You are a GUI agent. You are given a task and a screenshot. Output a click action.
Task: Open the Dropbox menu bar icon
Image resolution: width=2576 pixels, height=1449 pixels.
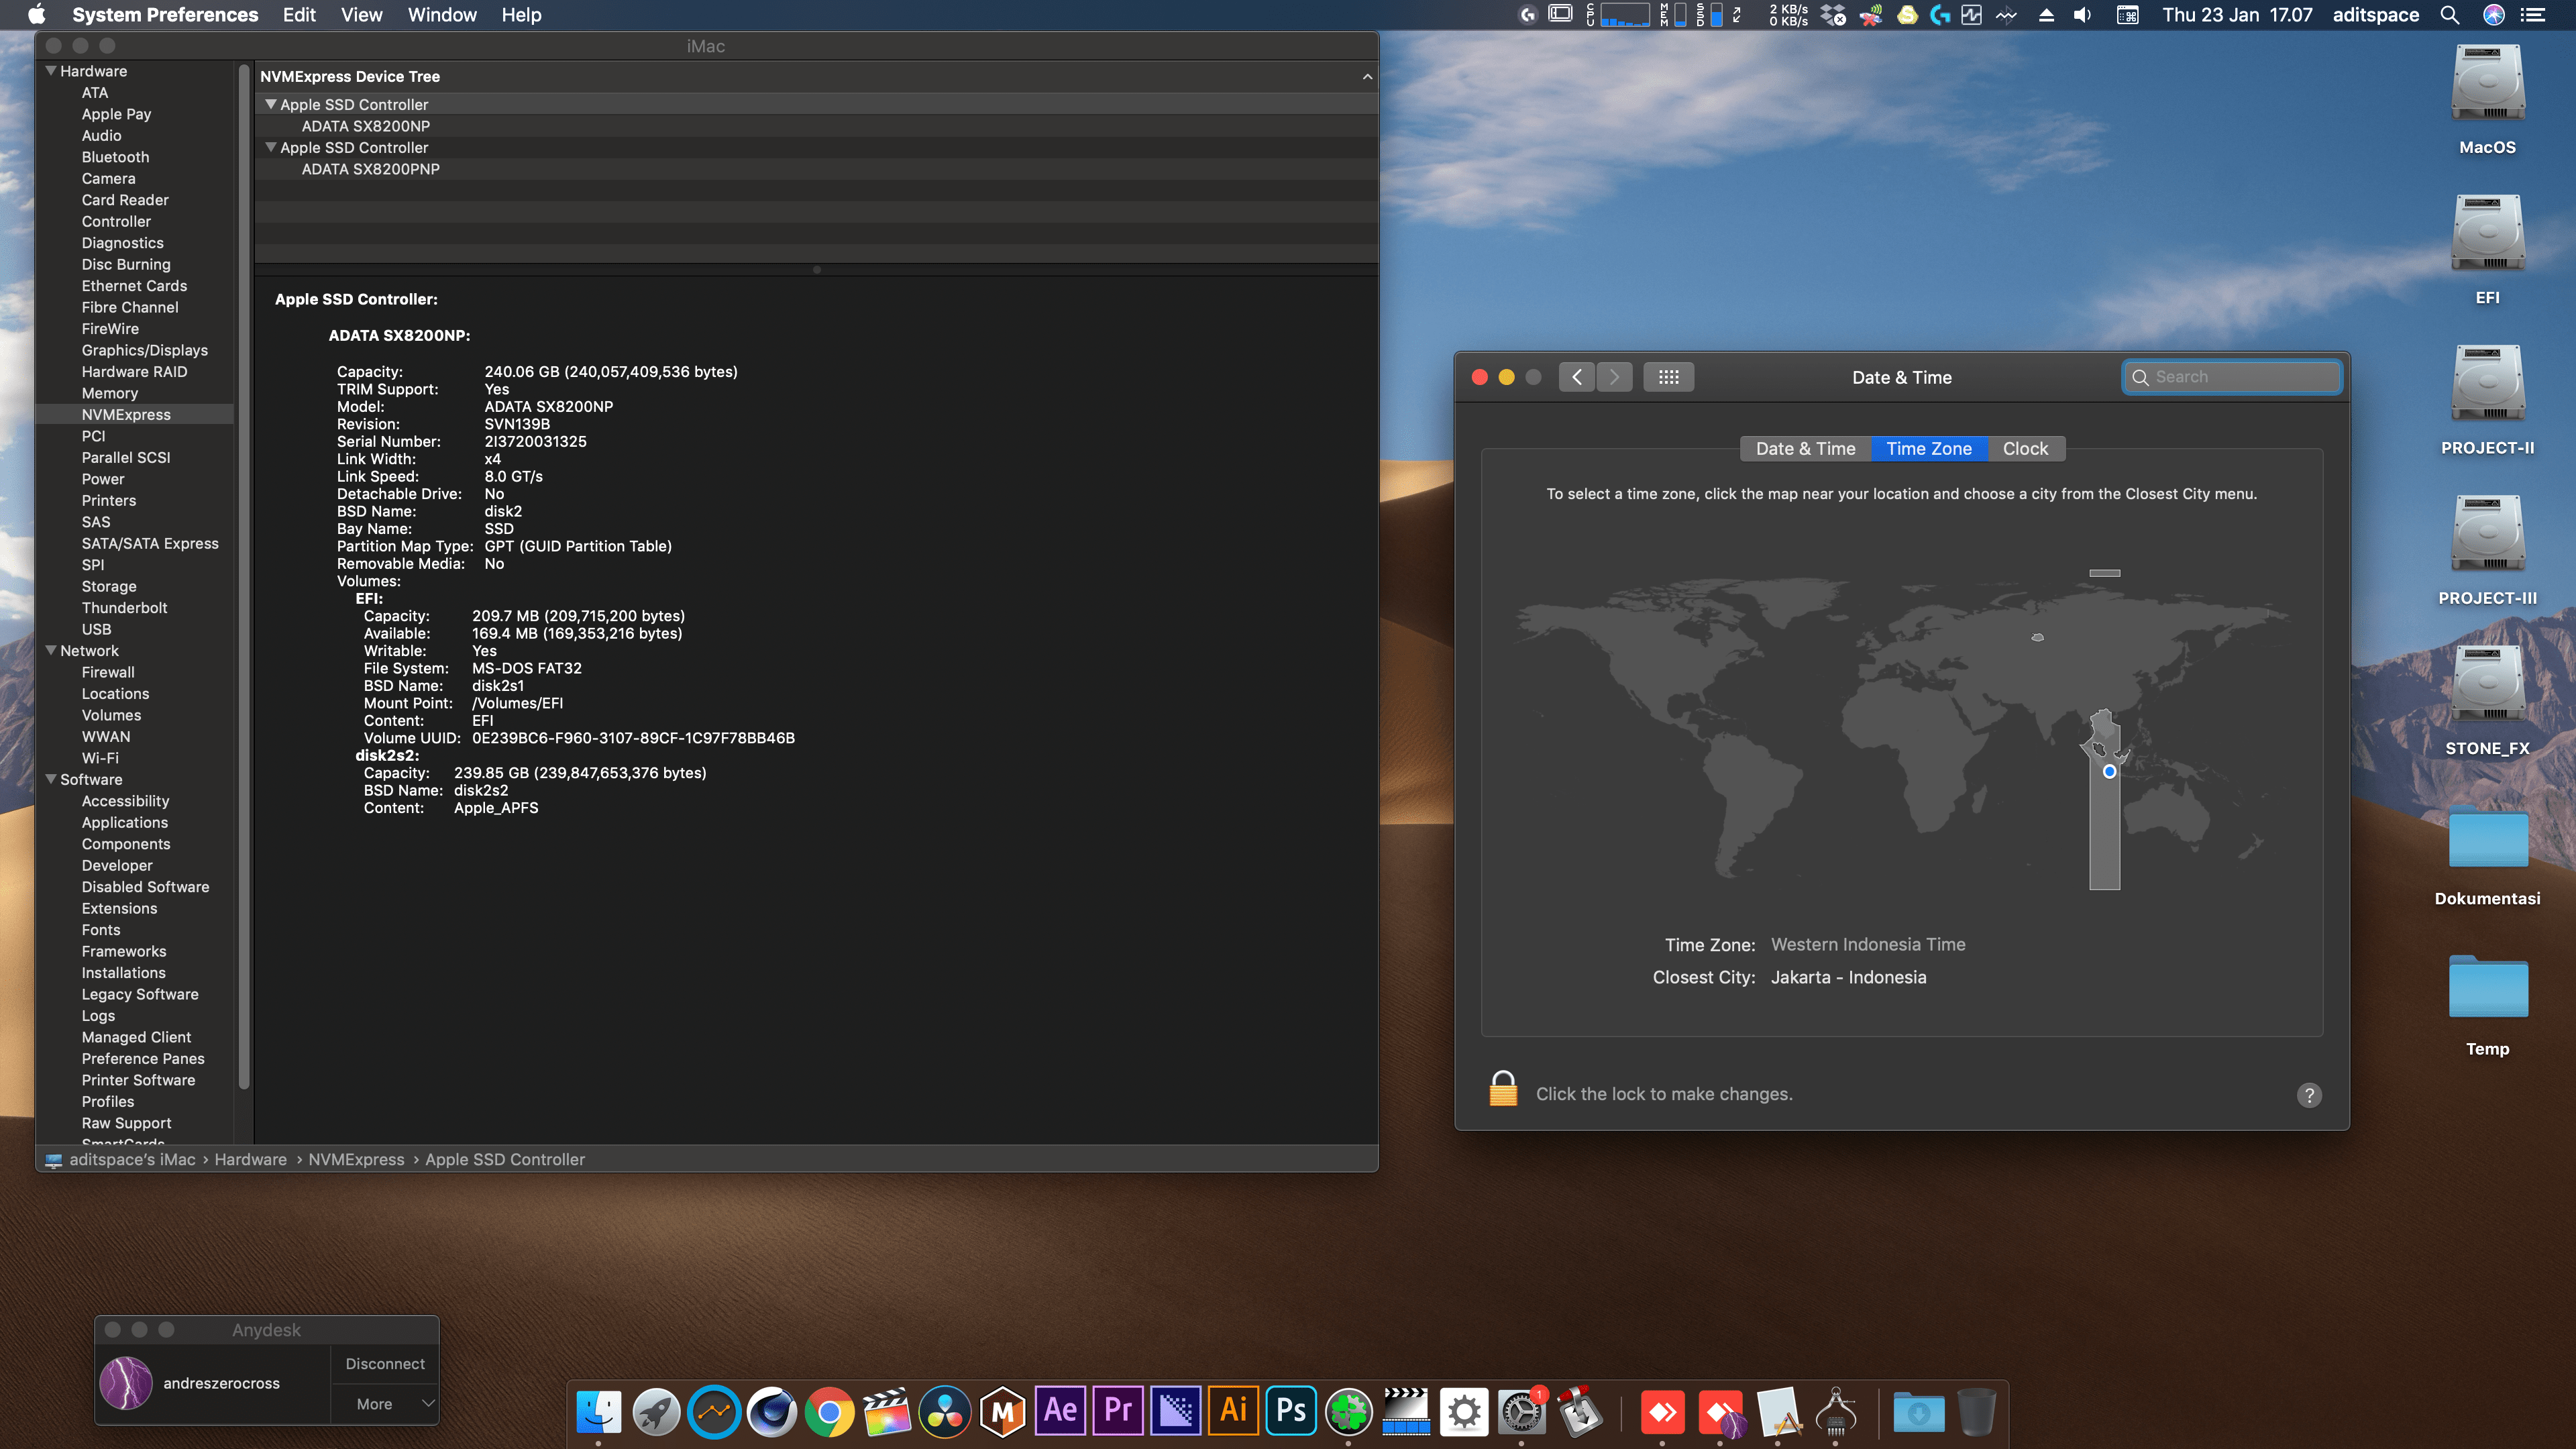click(1833, 15)
